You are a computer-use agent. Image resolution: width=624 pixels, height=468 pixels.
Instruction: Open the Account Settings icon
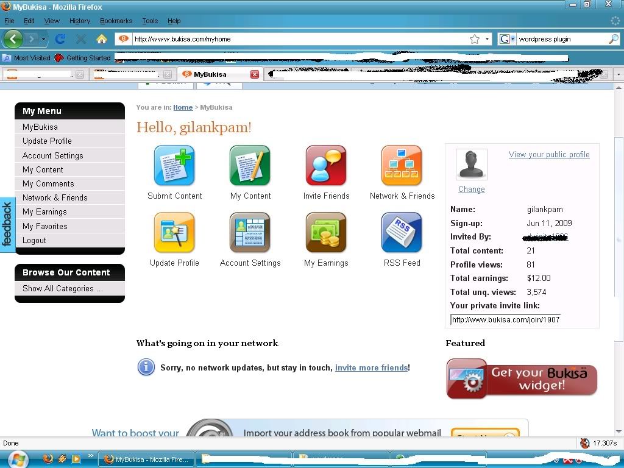pos(250,233)
